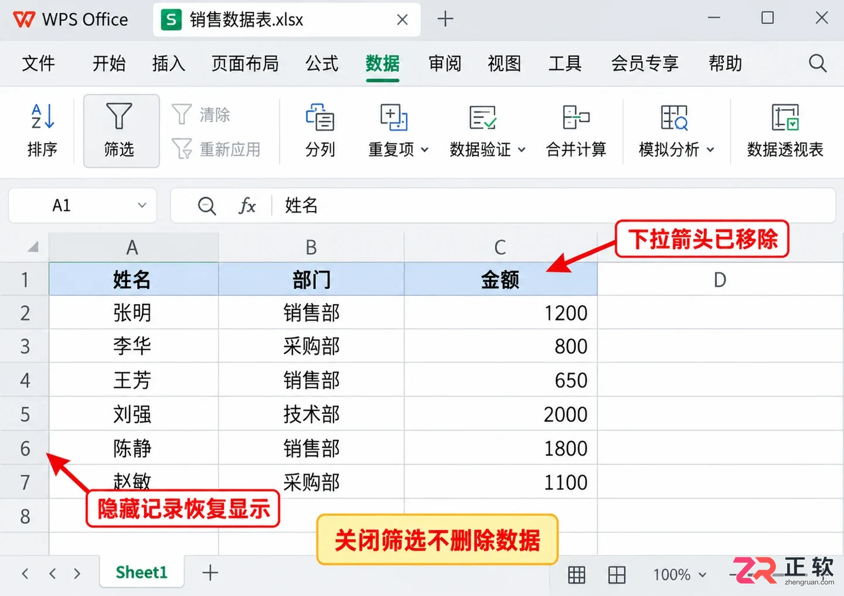Expand the 模拟分析 dropdown arrow
Viewport: 844px width, 596px height.
710,150
